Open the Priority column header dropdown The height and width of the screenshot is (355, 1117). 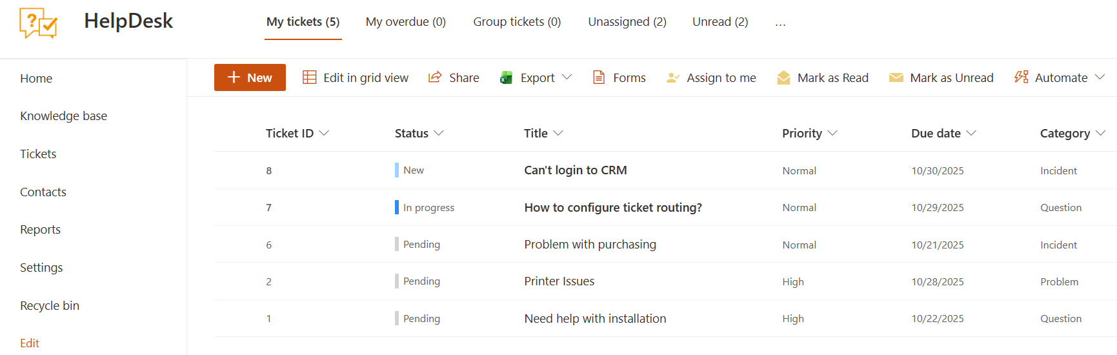[x=832, y=133]
